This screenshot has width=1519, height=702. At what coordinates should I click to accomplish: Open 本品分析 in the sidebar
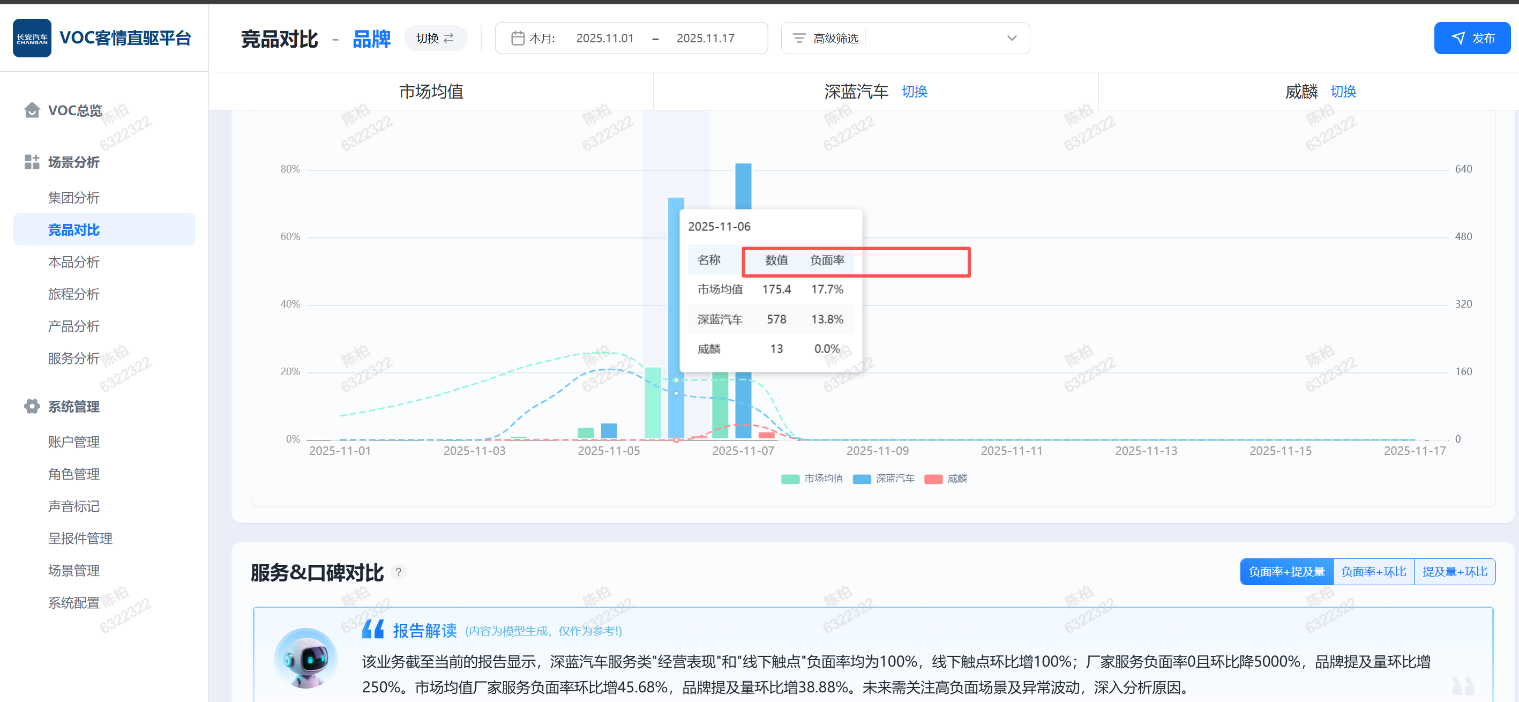74,262
